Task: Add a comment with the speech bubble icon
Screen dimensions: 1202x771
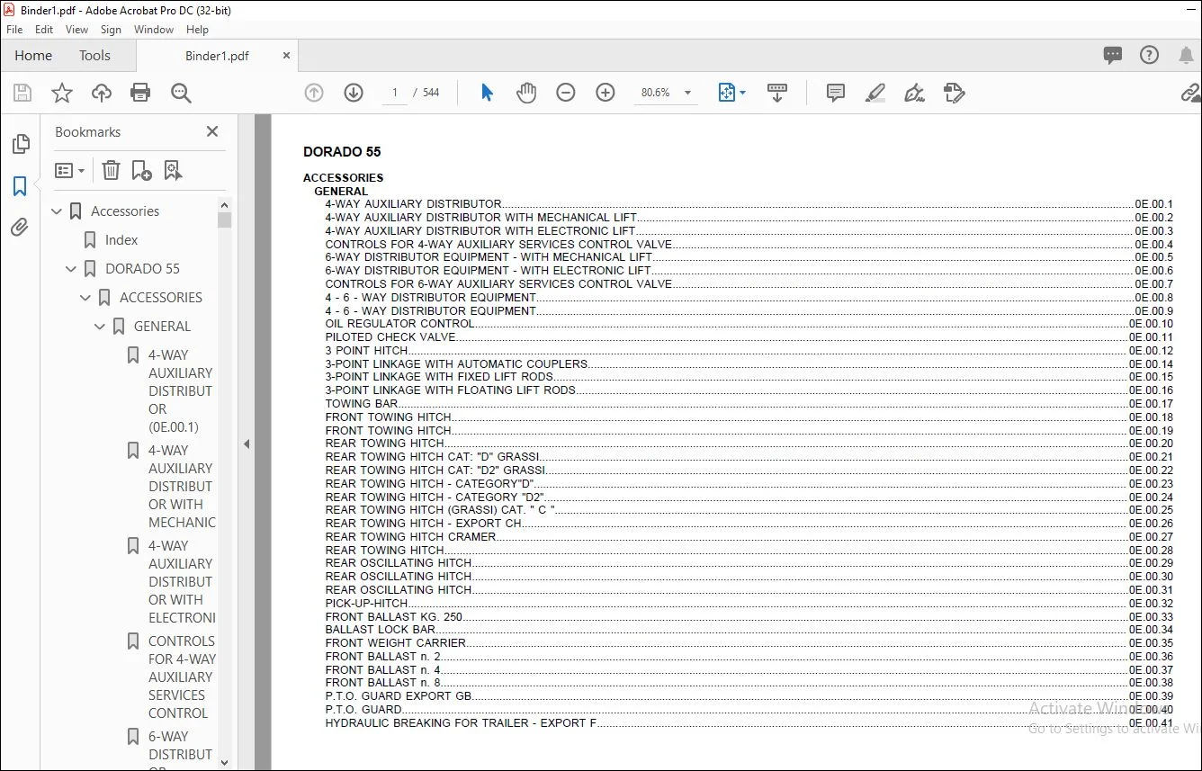Action: (836, 93)
